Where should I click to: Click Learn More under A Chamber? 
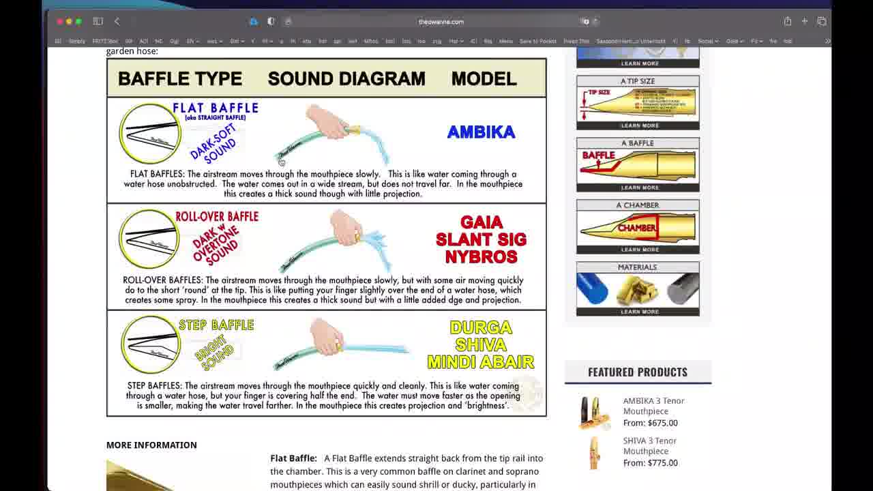(639, 250)
